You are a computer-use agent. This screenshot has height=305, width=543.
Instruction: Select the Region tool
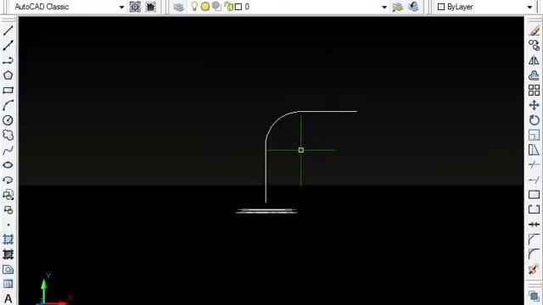tap(8, 269)
